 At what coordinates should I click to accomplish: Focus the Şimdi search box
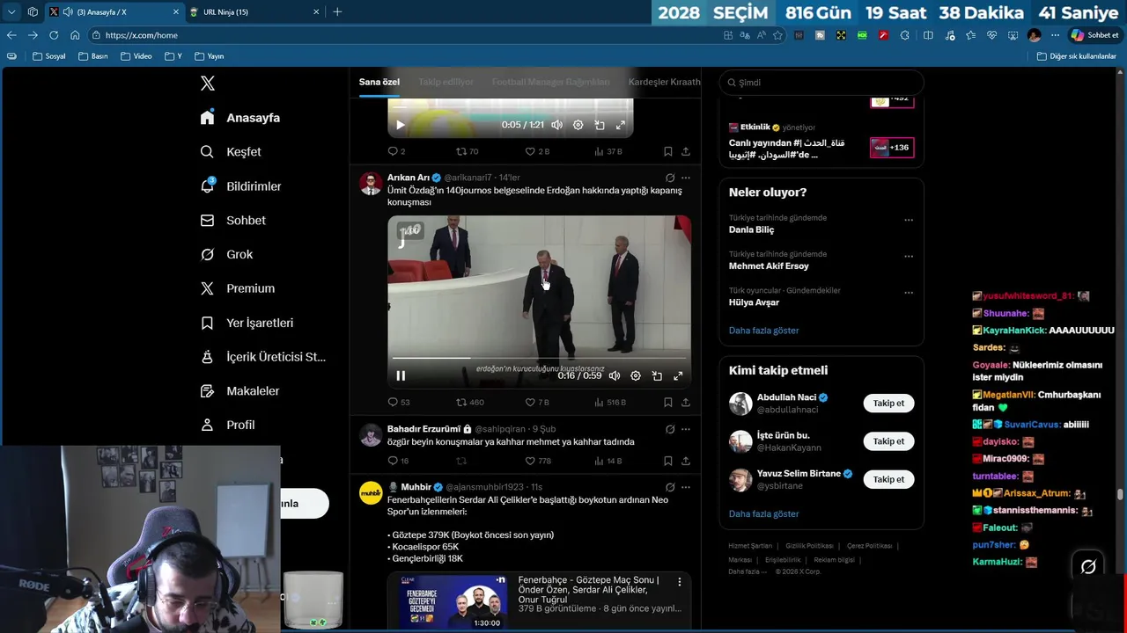821,83
